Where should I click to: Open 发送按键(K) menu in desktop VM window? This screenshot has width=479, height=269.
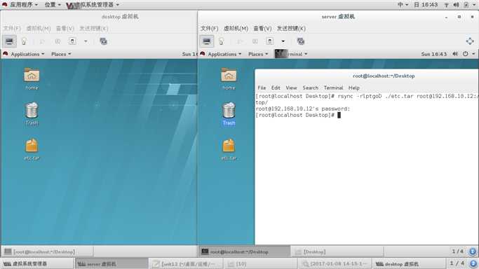[94, 28]
